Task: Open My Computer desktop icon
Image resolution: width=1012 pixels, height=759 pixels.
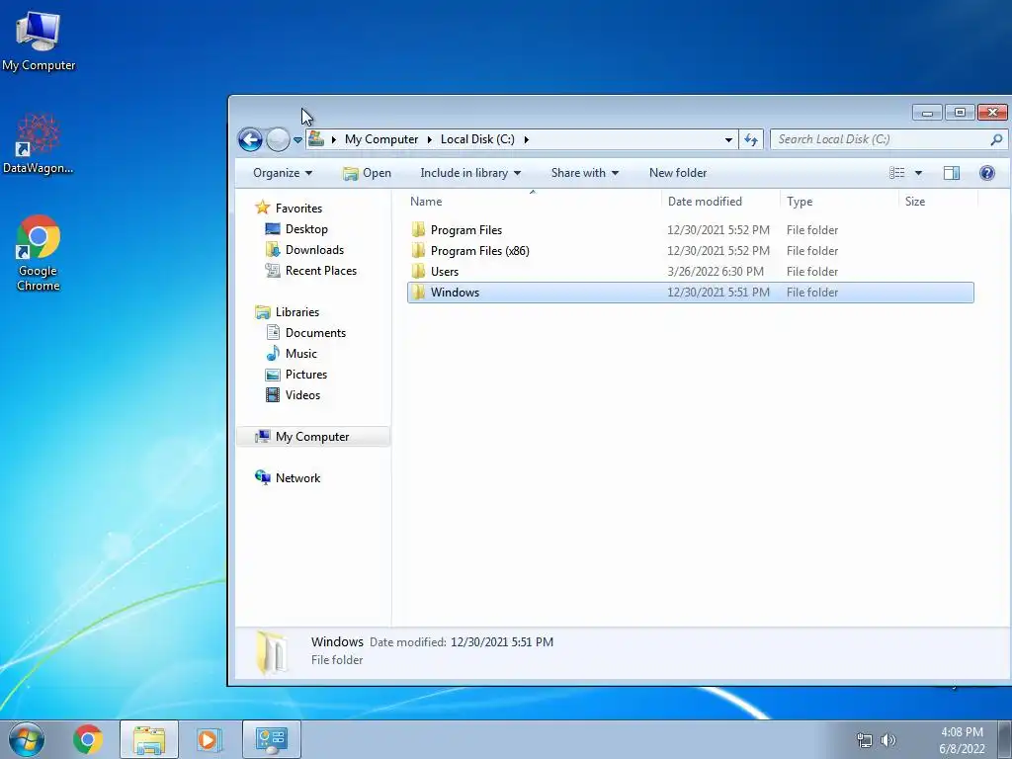Action: coord(39,42)
